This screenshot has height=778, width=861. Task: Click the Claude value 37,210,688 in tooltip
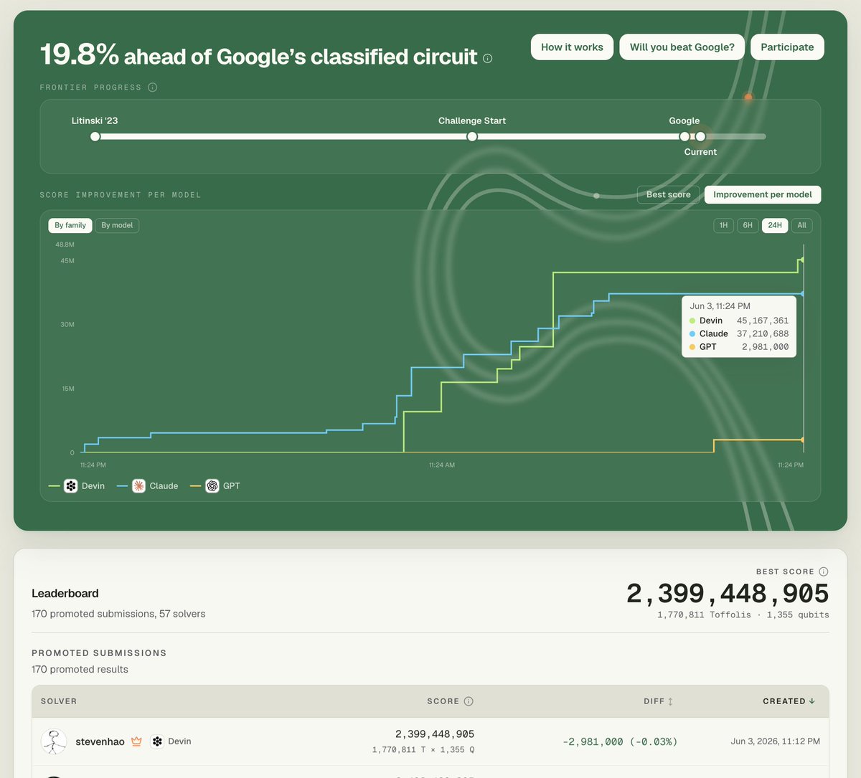tap(763, 333)
